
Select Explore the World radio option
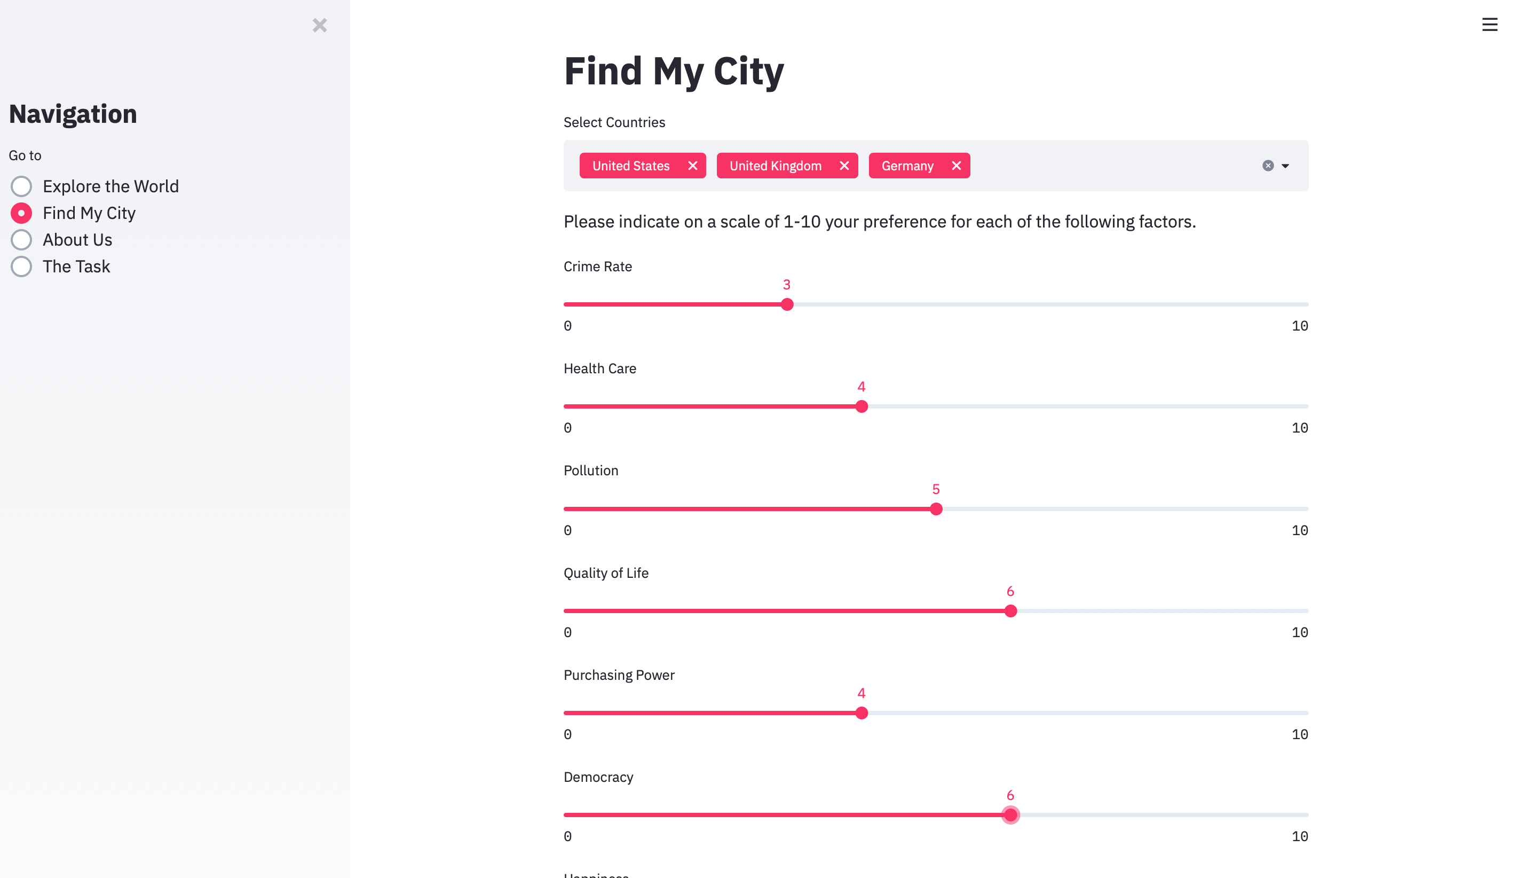point(22,187)
